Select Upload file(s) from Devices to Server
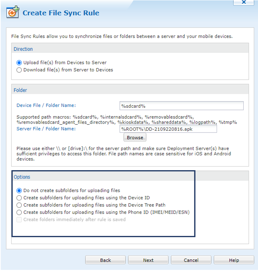 [19, 62]
